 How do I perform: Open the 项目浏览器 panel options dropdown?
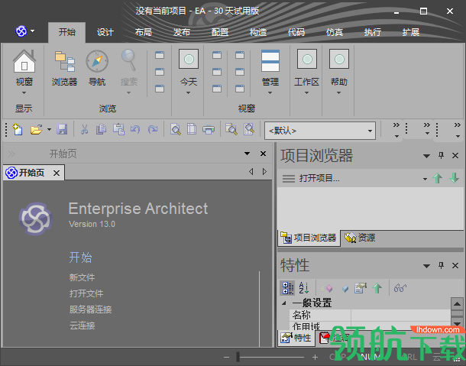(426, 156)
